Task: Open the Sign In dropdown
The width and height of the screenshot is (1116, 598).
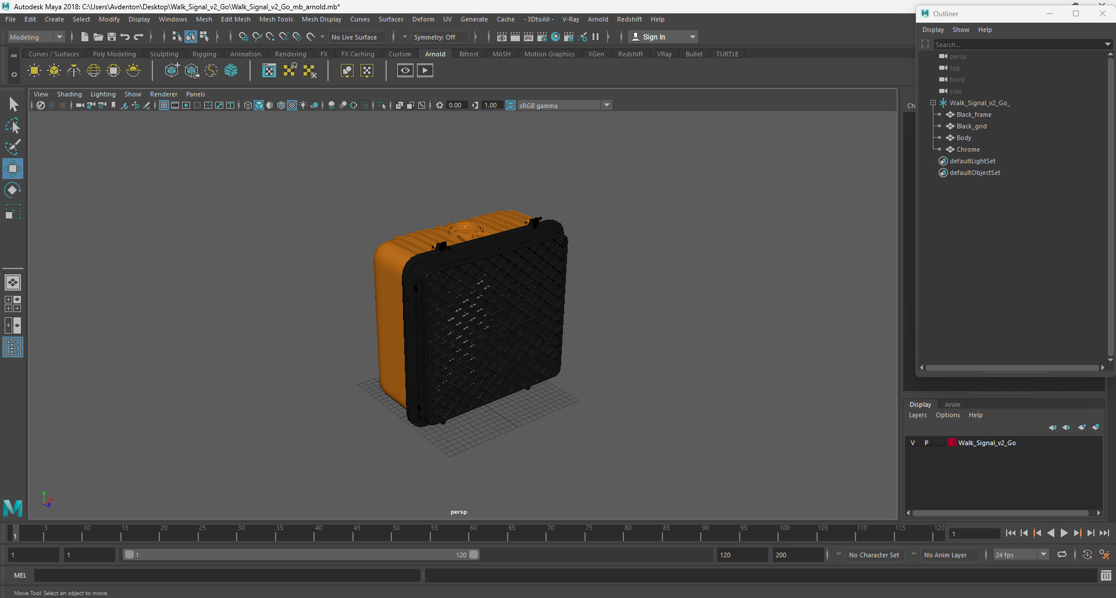Action: (x=692, y=37)
